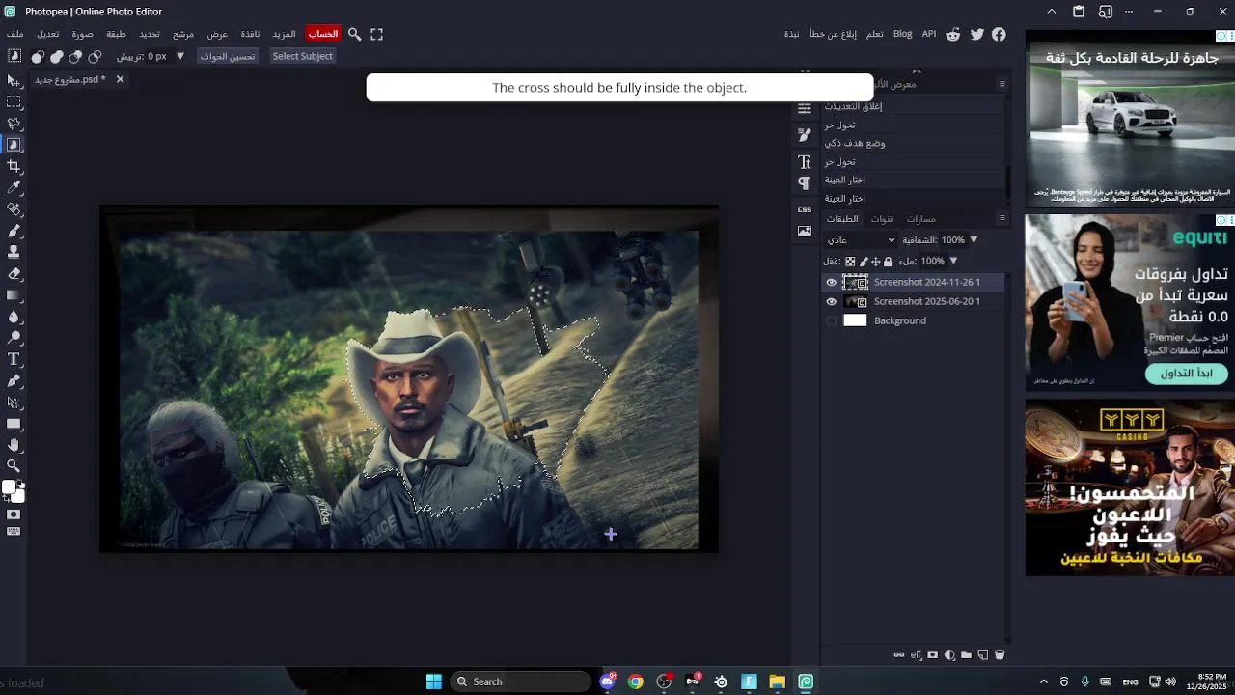This screenshot has width=1235, height=695.
Task: Select the Crop tool
Action: tap(14, 166)
